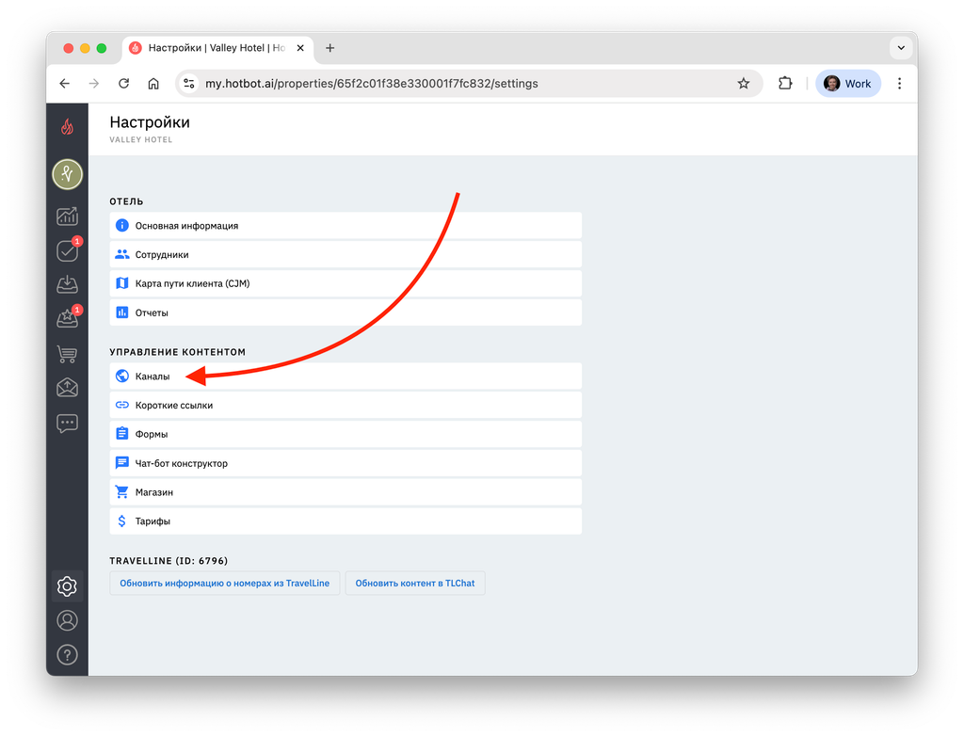Viewport: 964px width, 737px height.
Task: Open Карта пути клиента (CJM)
Action: pyautogui.click(x=345, y=283)
